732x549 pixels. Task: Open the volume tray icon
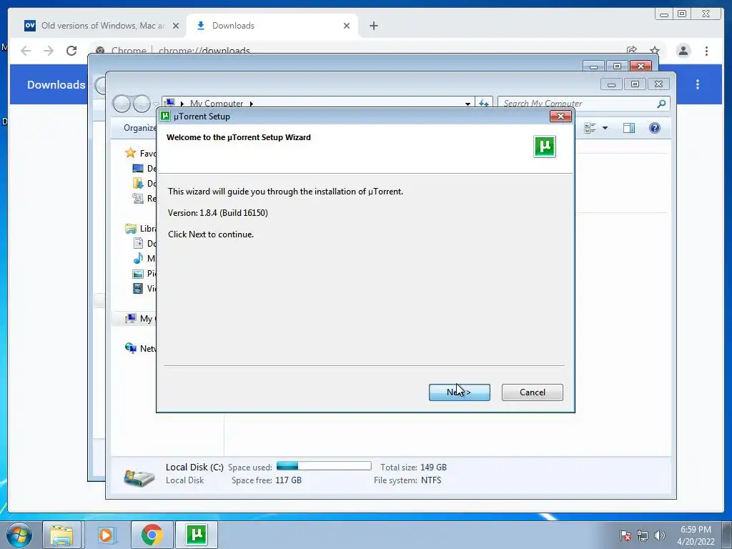[x=659, y=535]
